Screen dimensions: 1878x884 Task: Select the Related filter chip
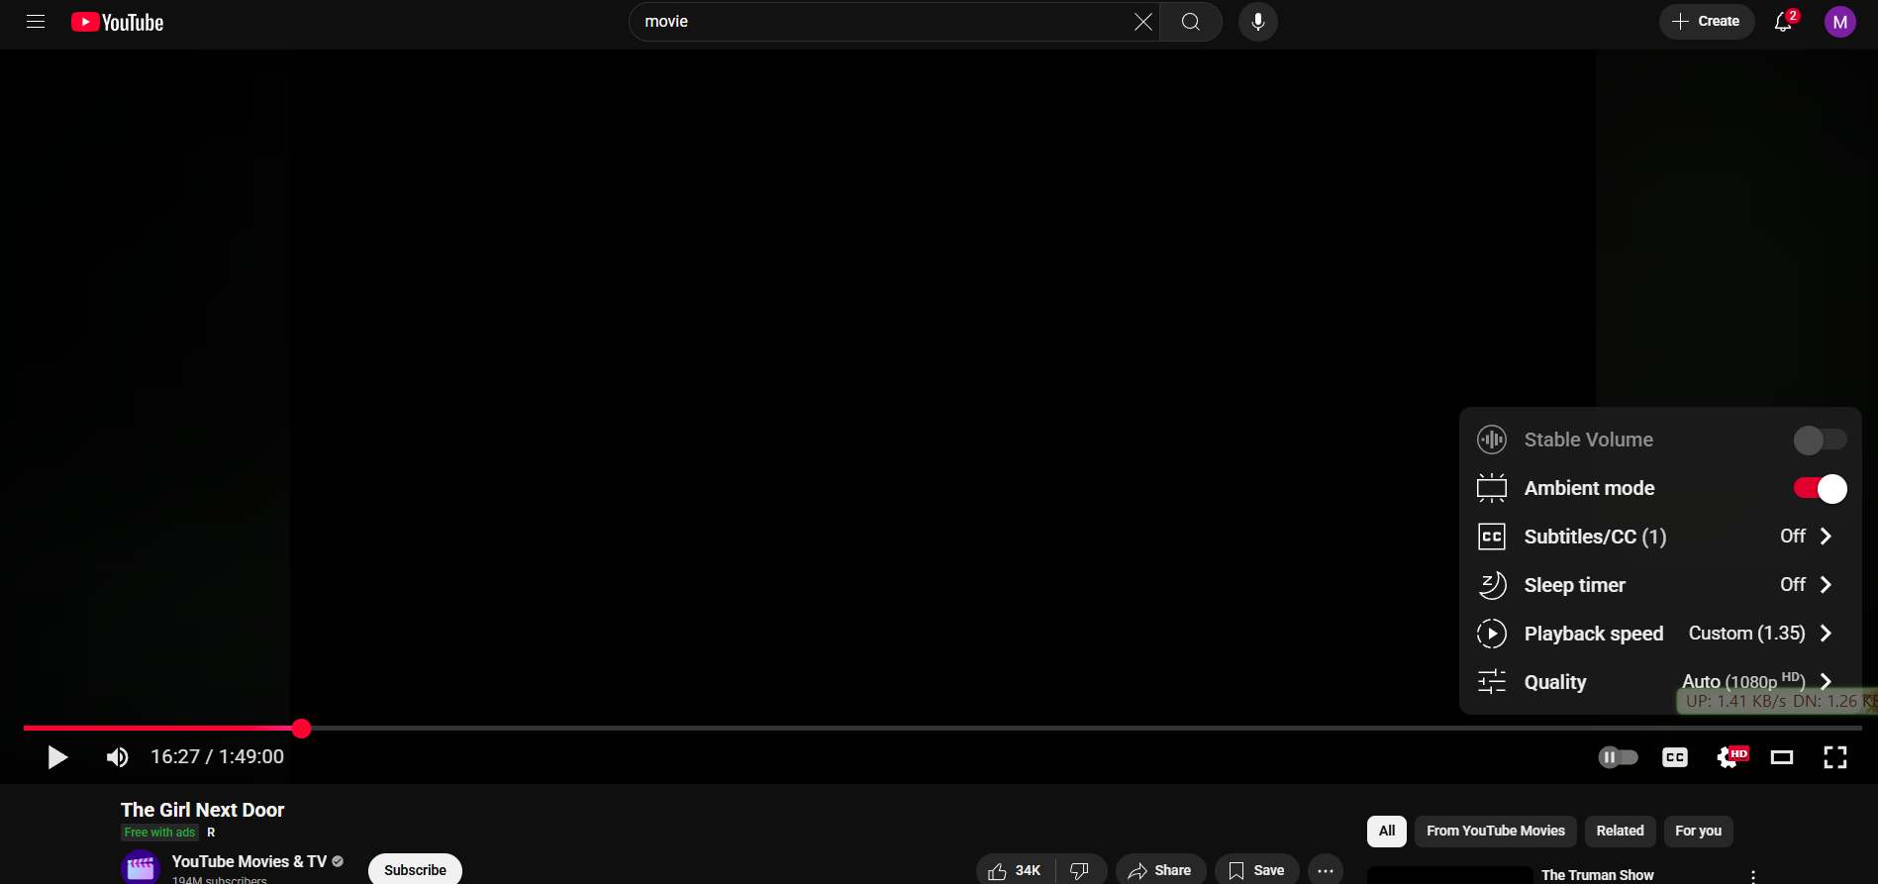tap(1620, 832)
